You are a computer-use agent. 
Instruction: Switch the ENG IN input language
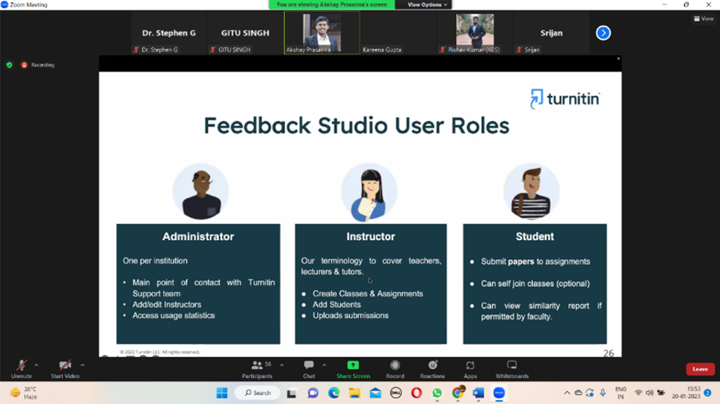pos(621,393)
